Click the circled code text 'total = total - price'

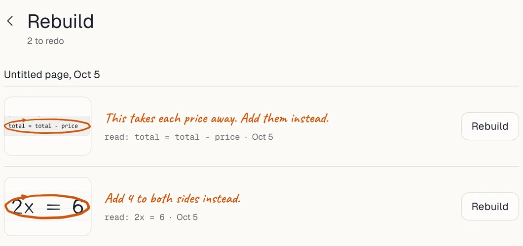(43, 126)
